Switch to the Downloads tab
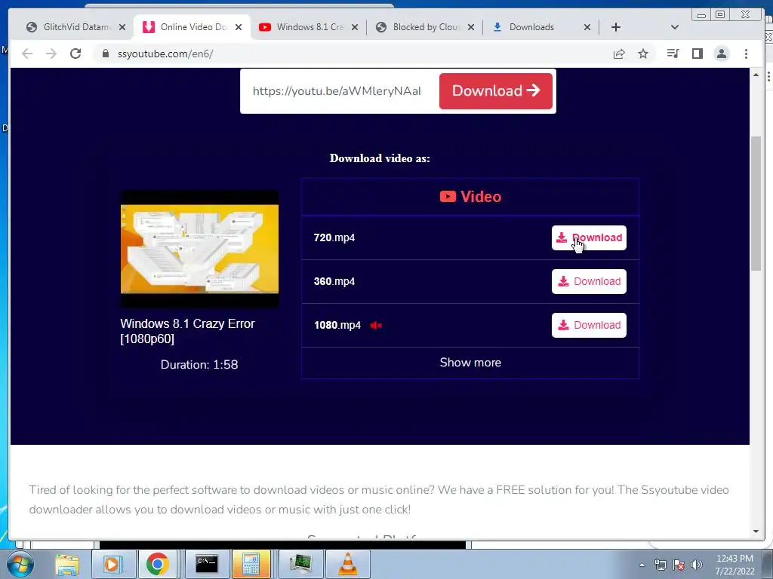773x579 pixels. (541, 27)
